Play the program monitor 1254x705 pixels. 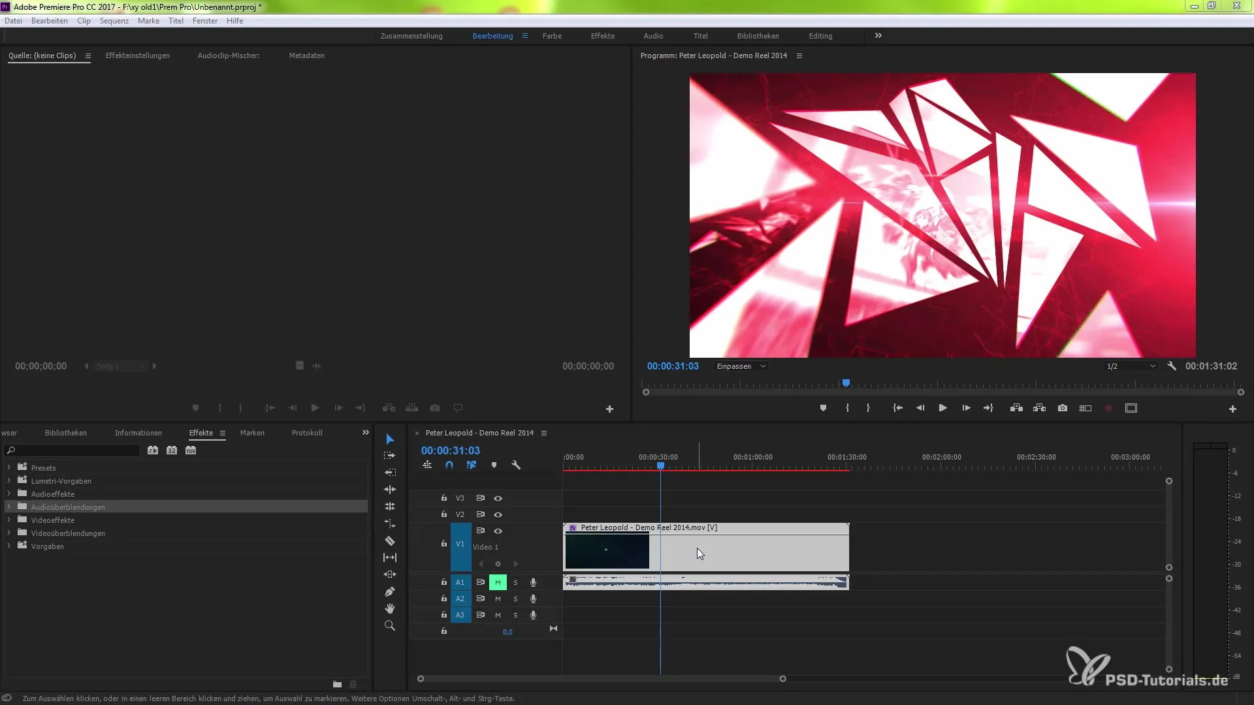942,408
